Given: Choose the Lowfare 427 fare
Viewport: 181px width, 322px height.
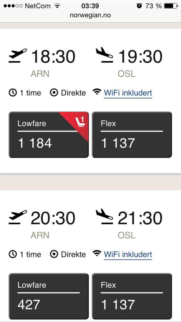Looking at the screenshot, I should point(49,296).
